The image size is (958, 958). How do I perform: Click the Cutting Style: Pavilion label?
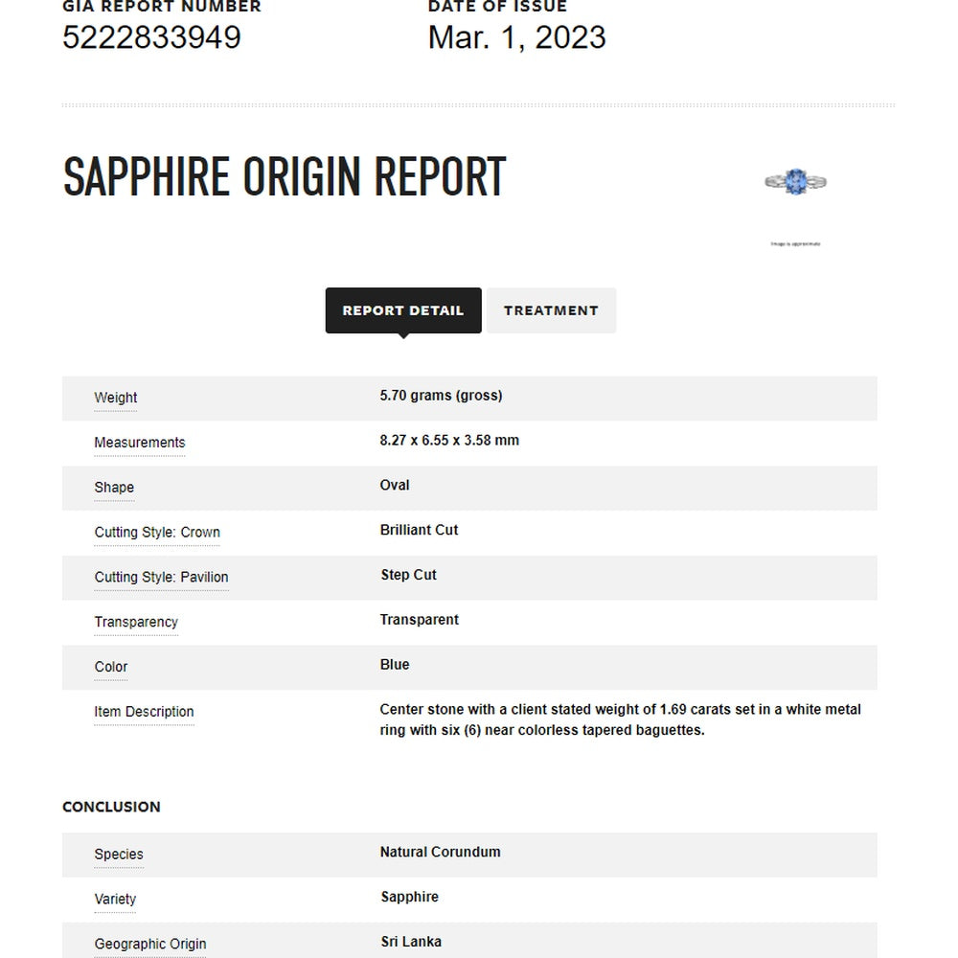161,577
